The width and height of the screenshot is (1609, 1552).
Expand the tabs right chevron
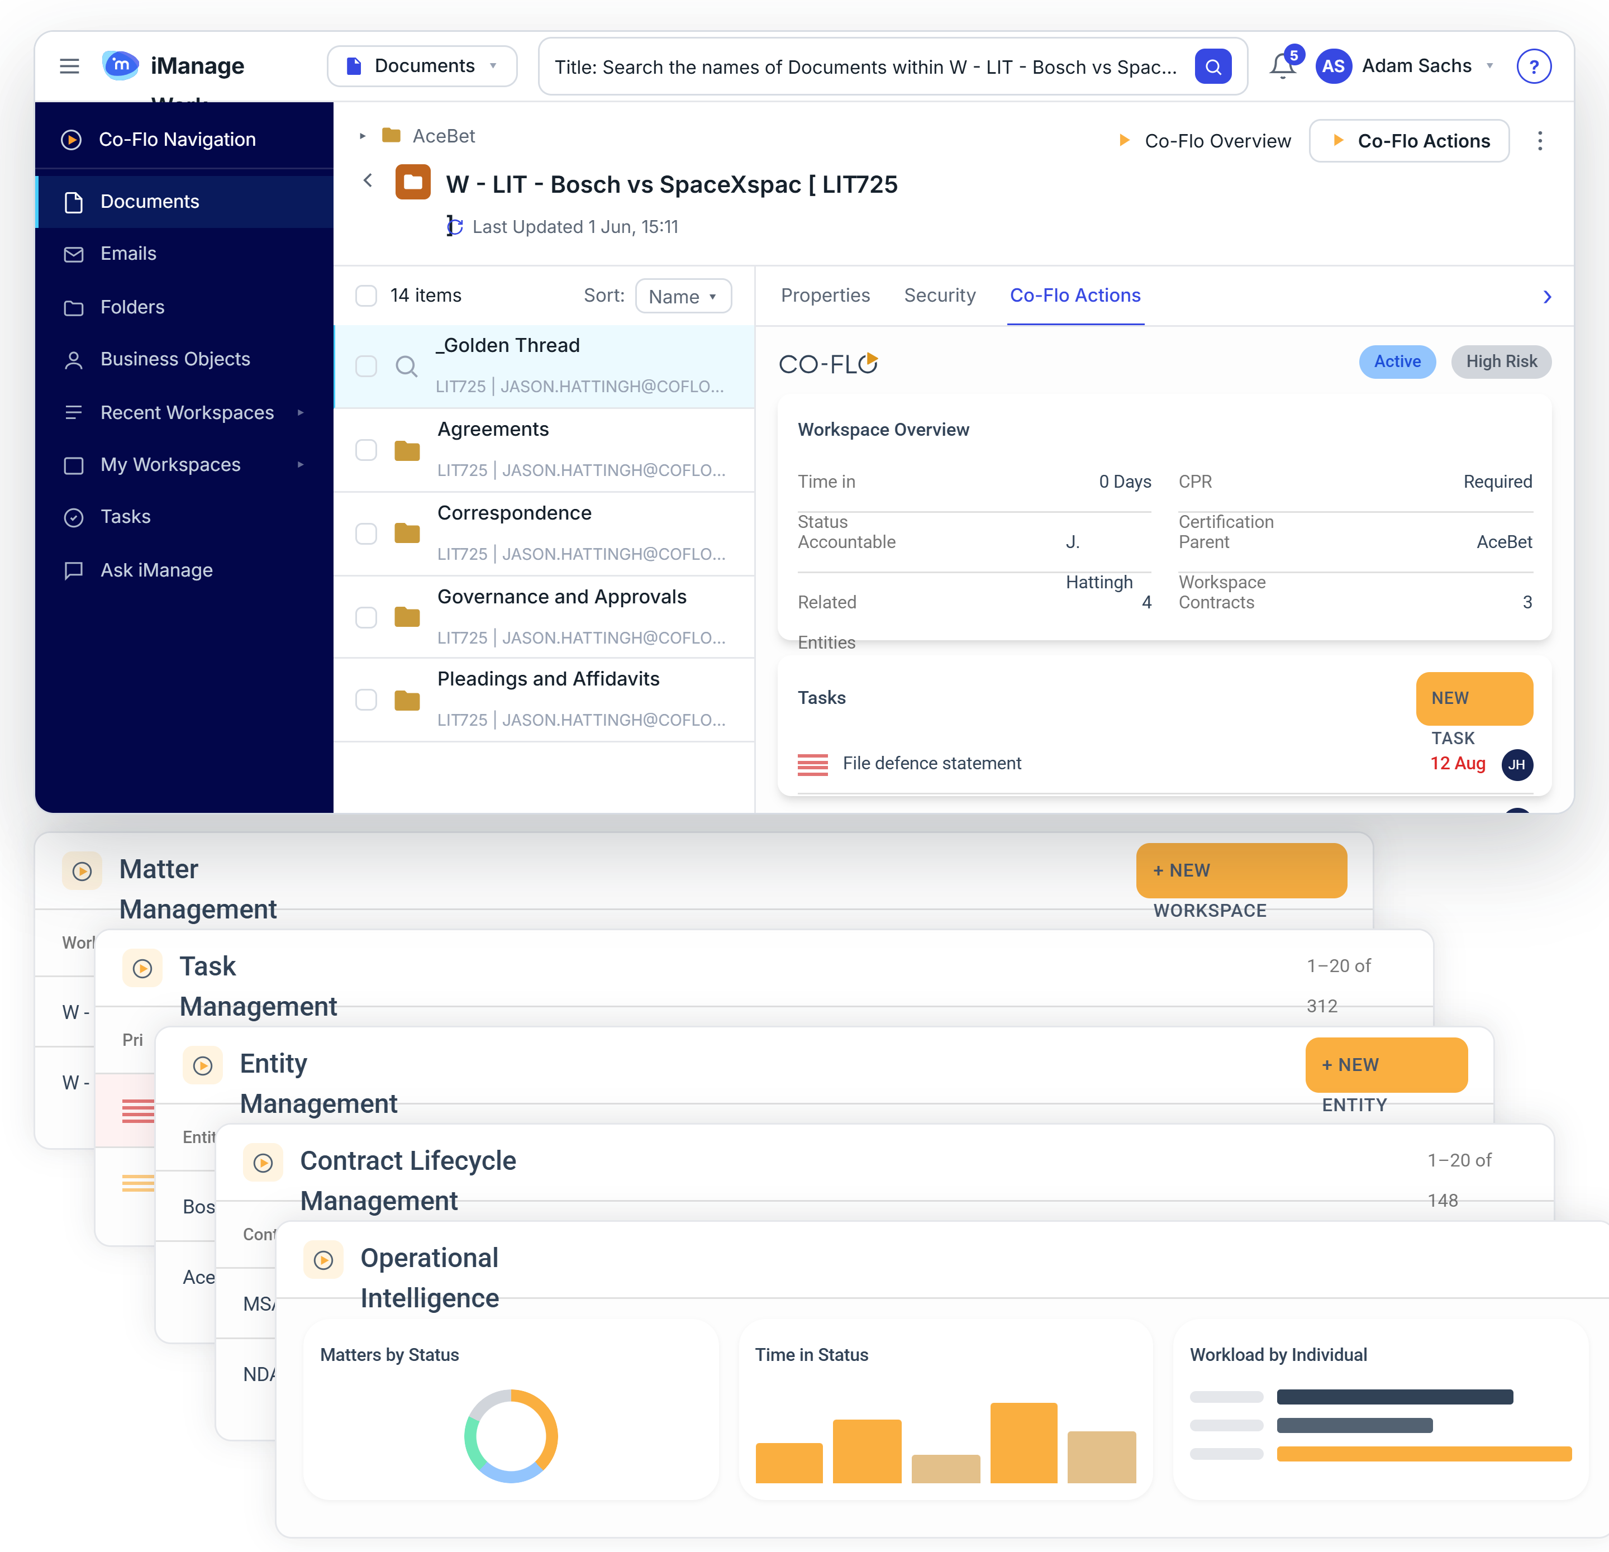click(x=1546, y=297)
